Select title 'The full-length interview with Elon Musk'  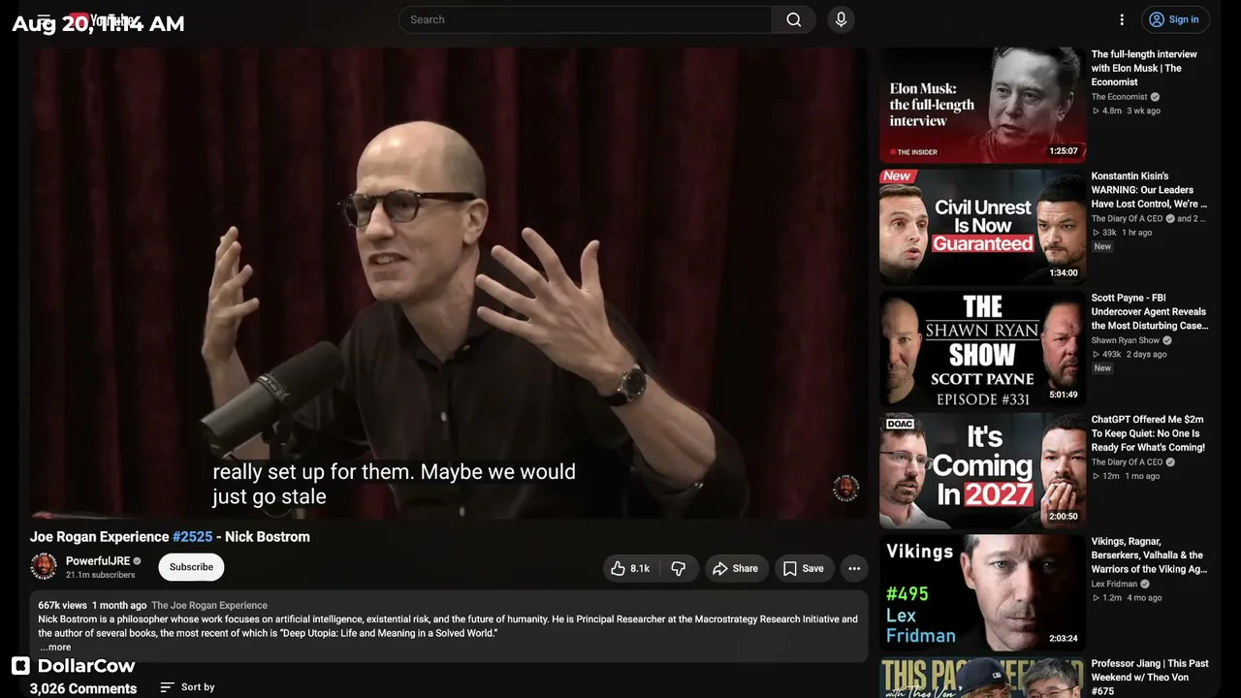tap(1144, 68)
